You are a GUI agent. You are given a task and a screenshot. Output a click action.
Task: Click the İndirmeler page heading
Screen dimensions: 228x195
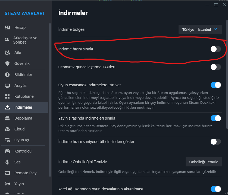[73, 13]
